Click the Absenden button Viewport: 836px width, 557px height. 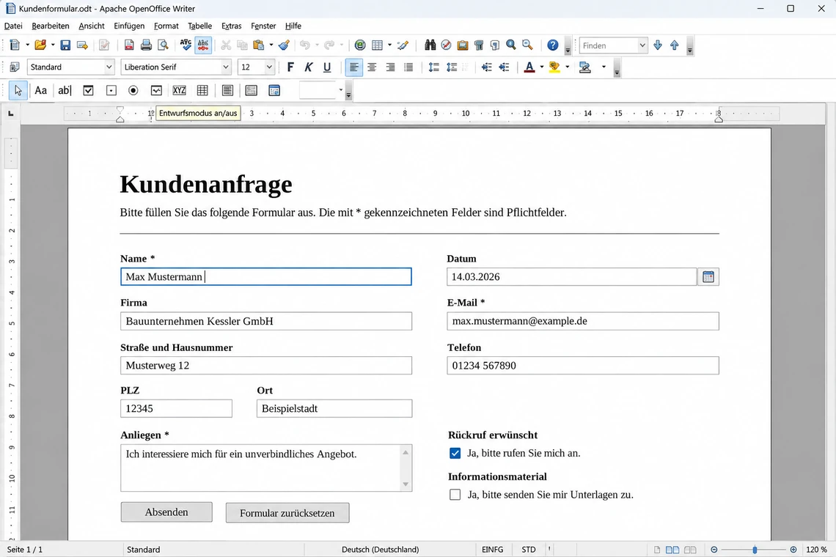point(166,512)
